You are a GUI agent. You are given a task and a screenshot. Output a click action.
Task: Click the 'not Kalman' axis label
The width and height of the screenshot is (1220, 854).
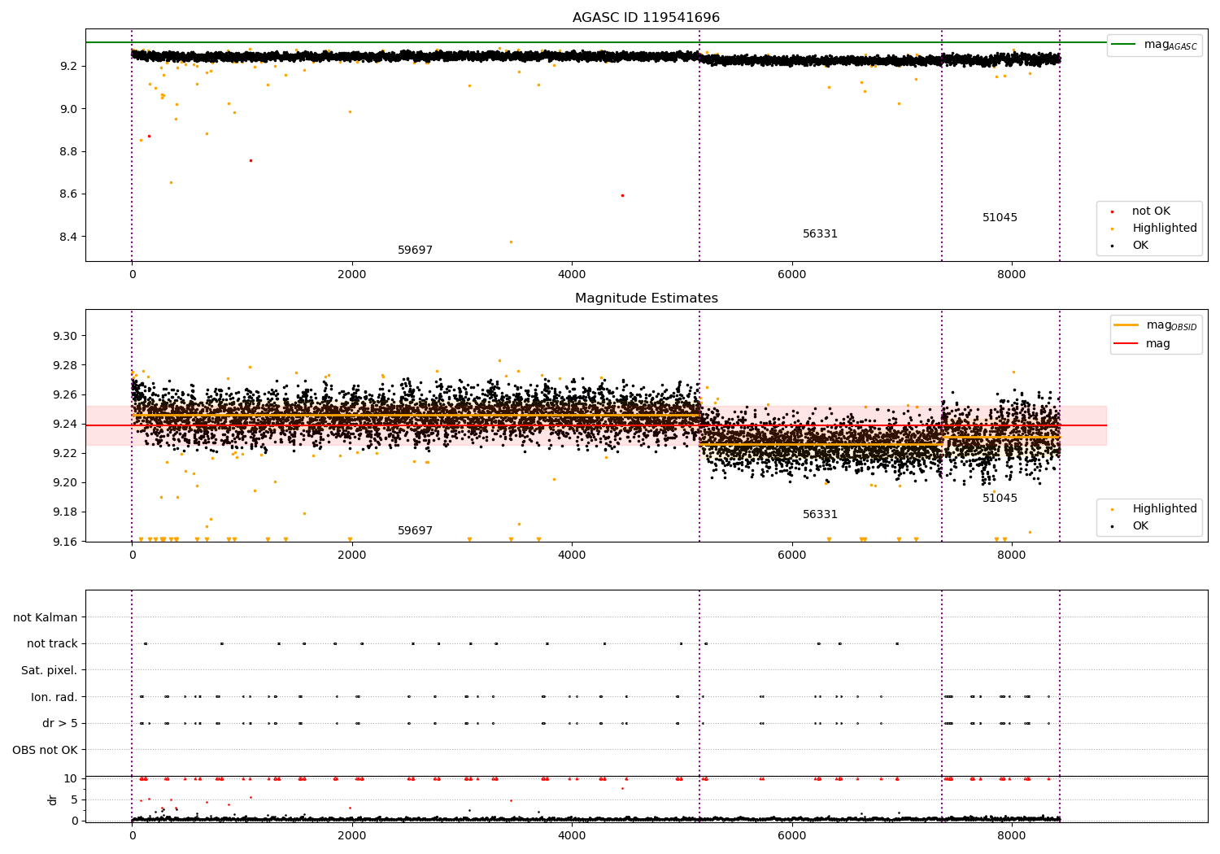(x=46, y=618)
